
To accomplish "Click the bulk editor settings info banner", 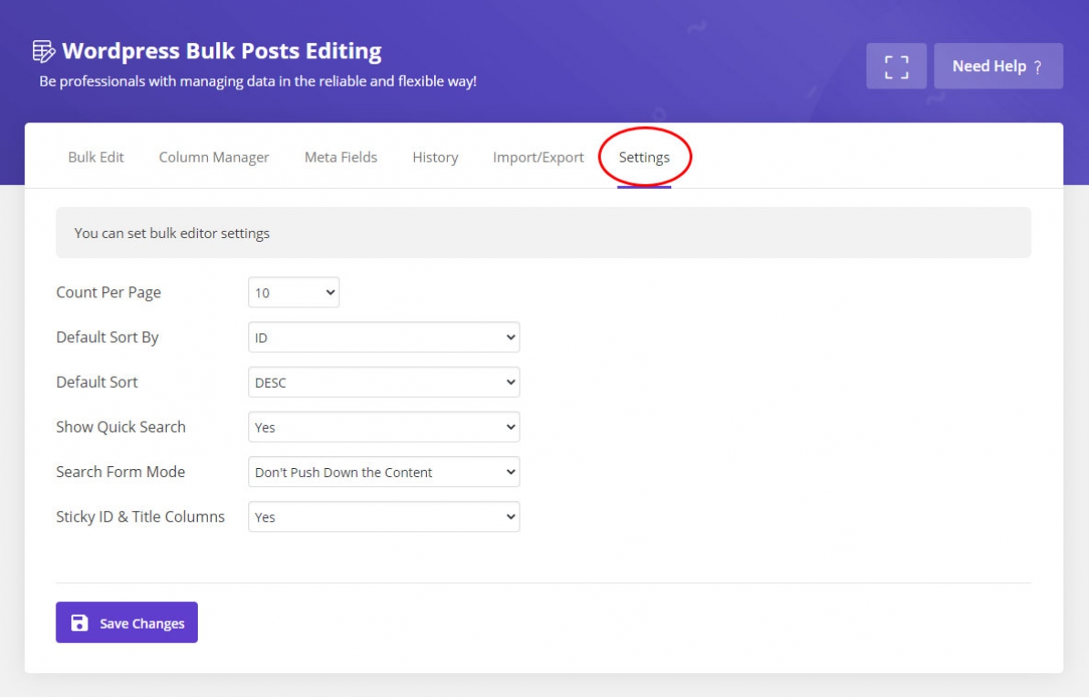I will click(x=544, y=233).
